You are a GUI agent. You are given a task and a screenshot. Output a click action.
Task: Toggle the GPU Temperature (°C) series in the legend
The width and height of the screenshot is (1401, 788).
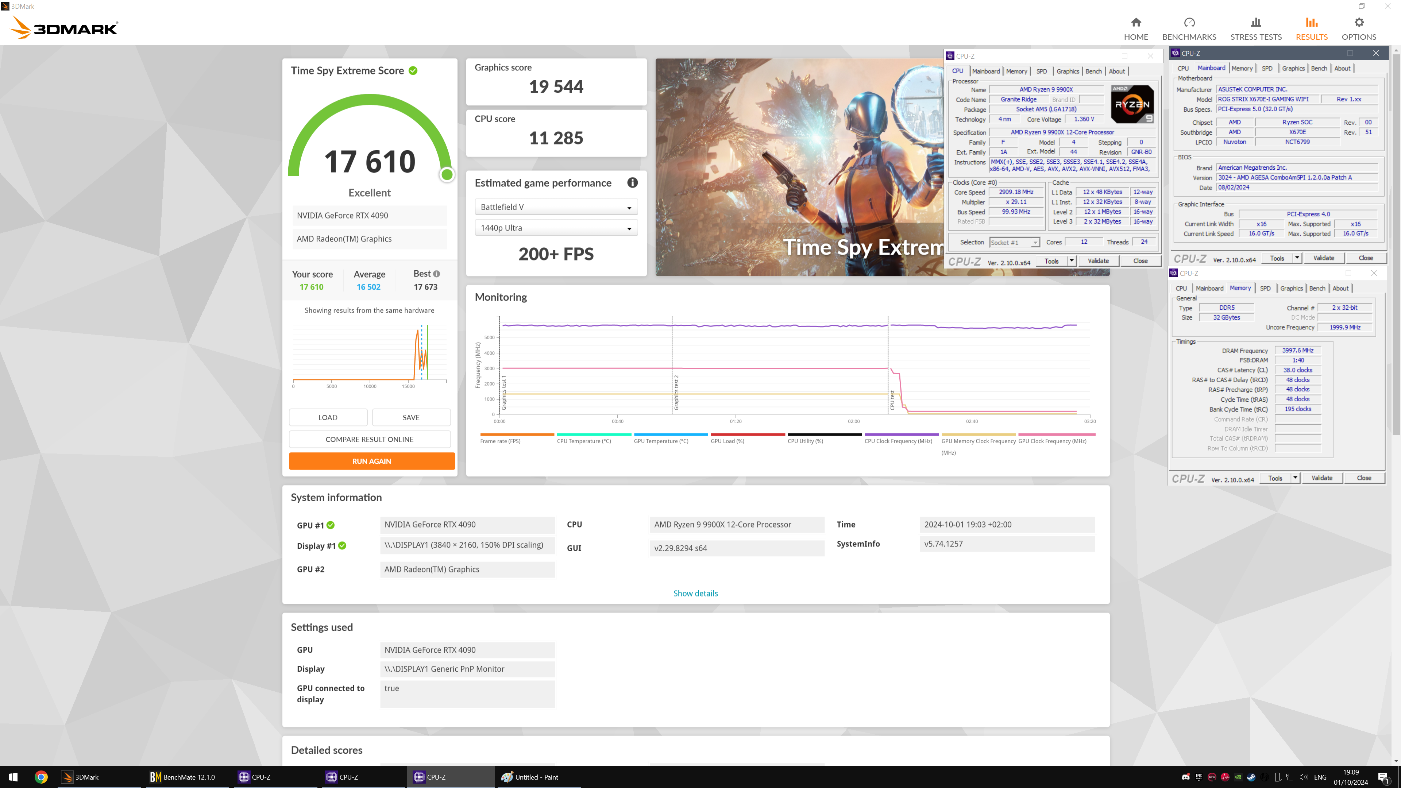[x=671, y=438]
